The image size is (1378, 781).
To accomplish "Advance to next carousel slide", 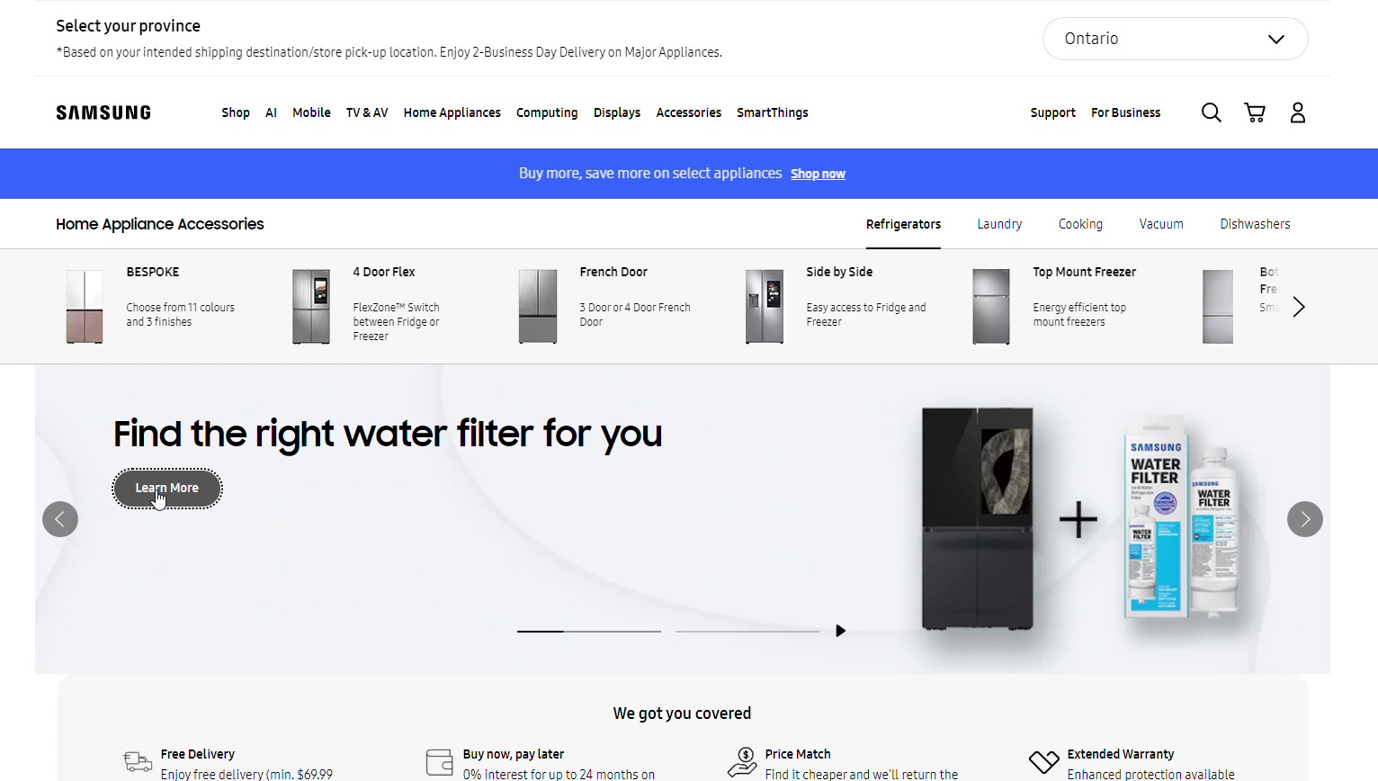I will coord(1304,519).
